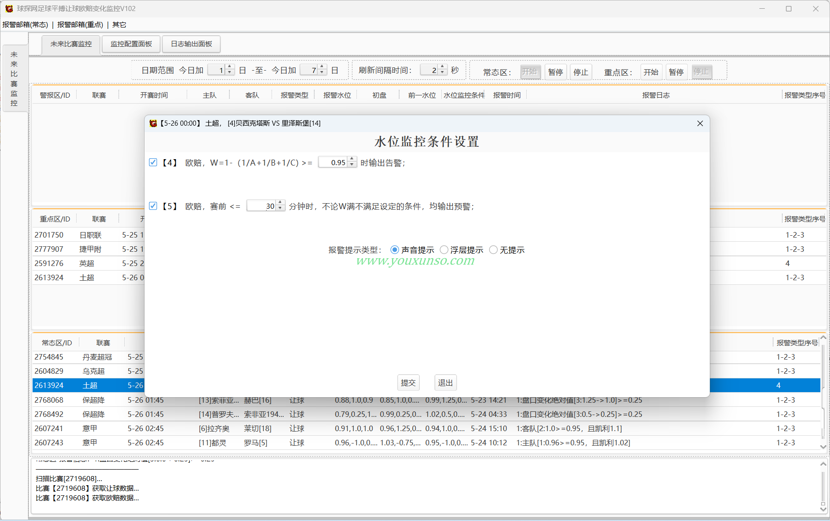The image size is (830, 521).
Task: Open 报警邮箱(常态) menu
Action: coord(25,25)
